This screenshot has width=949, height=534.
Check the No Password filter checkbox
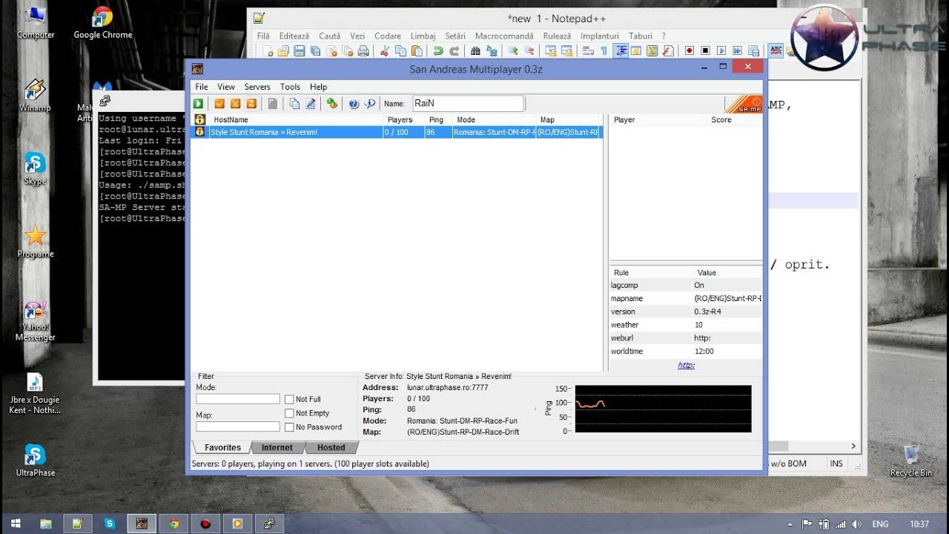click(x=289, y=427)
